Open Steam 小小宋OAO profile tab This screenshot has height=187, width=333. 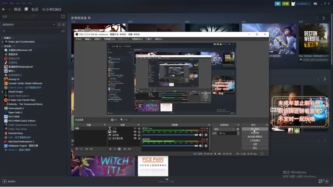(51, 9)
